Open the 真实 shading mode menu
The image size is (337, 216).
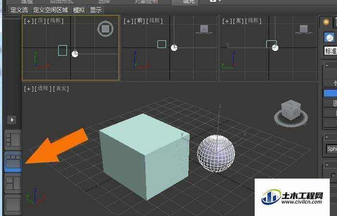[x=61, y=88]
